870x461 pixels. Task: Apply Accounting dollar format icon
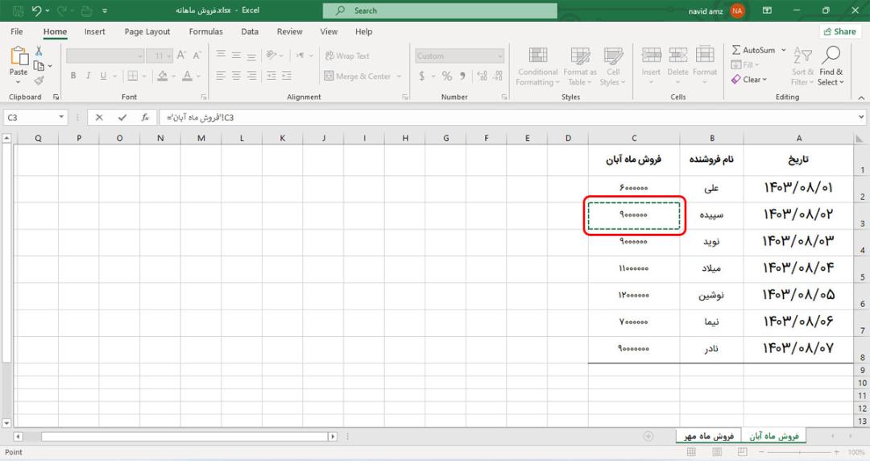[421, 76]
